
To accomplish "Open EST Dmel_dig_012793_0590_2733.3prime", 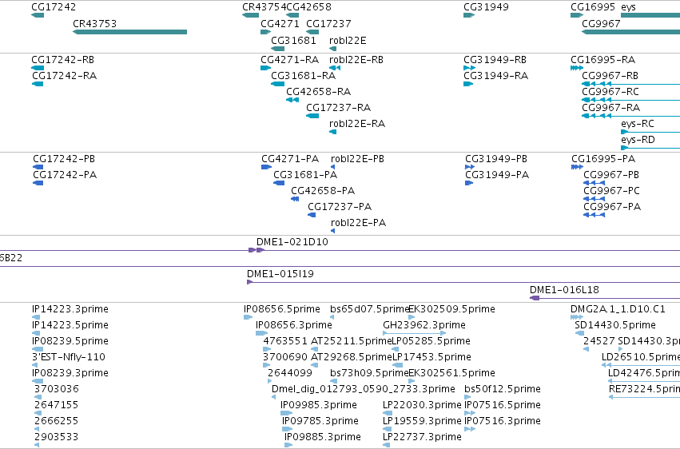I will [364, 389].
